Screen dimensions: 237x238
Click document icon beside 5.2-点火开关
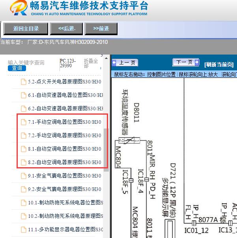(24, 82)
